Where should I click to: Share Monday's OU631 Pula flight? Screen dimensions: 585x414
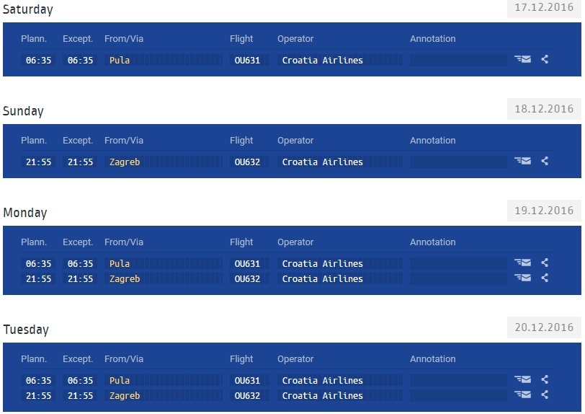click(x=545, y=263)
